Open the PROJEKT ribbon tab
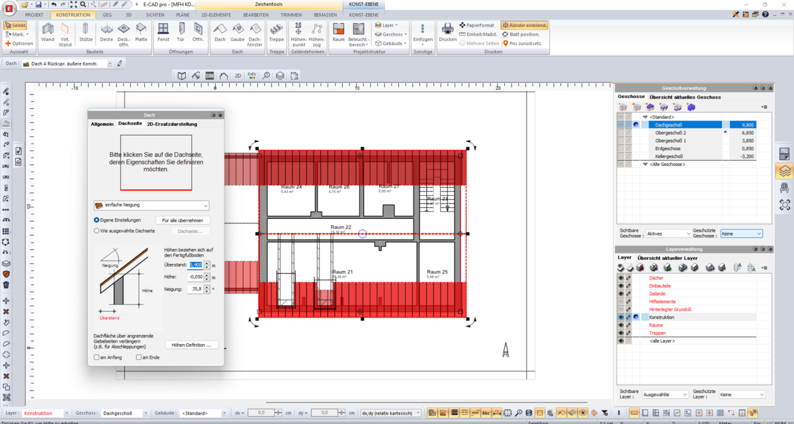The image size is (794, 424). (x=34, y=14)
